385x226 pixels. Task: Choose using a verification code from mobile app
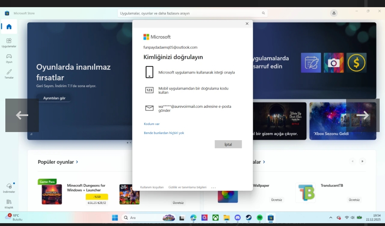click(x=192, y=90)
